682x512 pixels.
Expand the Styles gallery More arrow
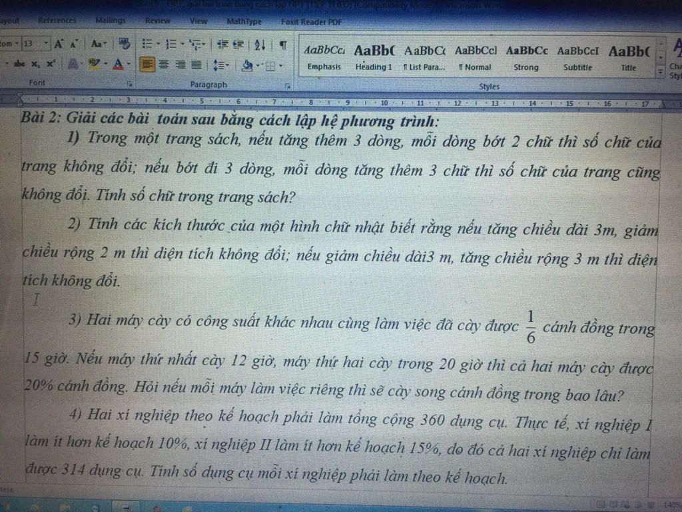[x=661, y=72]
